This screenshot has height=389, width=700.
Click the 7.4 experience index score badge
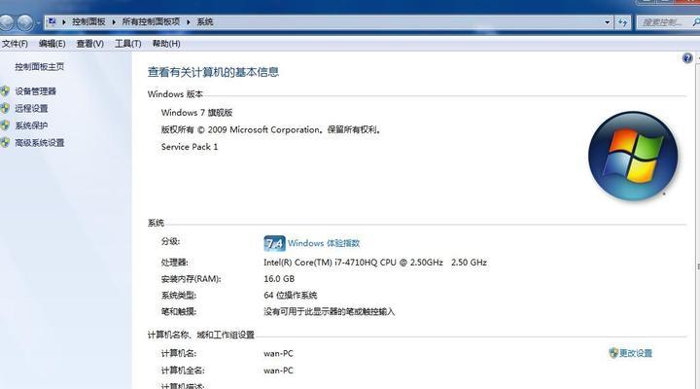coord(274,243)
